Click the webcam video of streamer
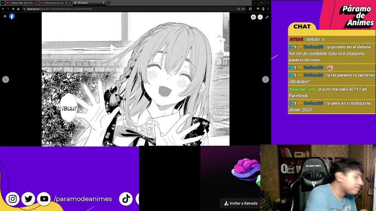The image size is (376, 211). [x=318, y=178]
